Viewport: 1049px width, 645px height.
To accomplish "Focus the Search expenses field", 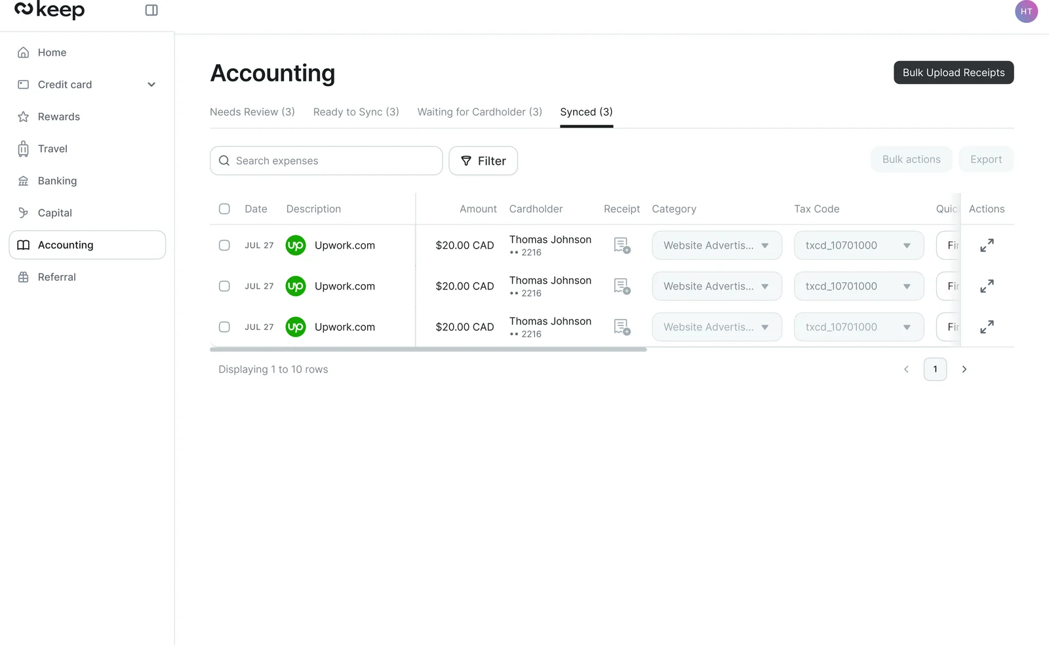I will 327,161.
